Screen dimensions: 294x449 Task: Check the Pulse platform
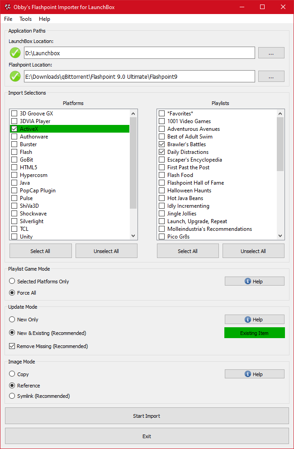pyautogui.click(x=14, y=198)
